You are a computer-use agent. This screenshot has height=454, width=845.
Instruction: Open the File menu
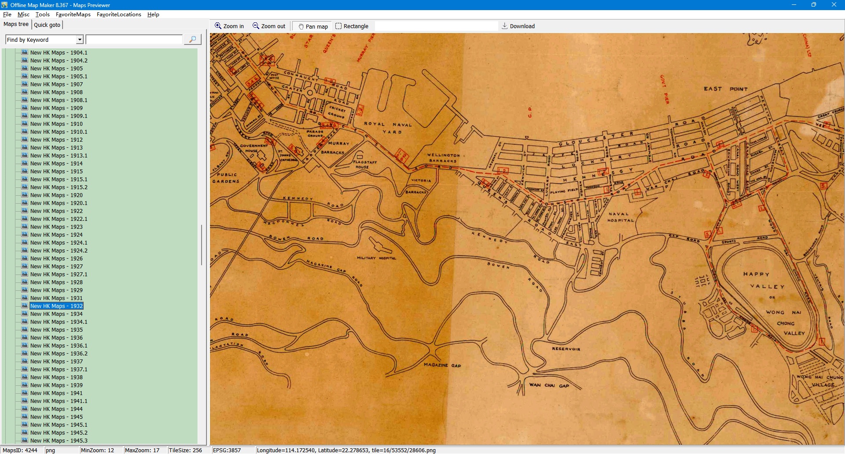pos(7,14)
